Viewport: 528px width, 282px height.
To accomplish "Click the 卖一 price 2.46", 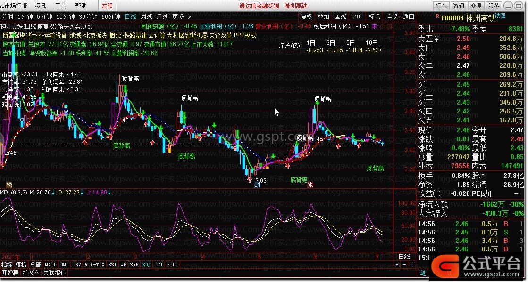I will click(463, 74).
